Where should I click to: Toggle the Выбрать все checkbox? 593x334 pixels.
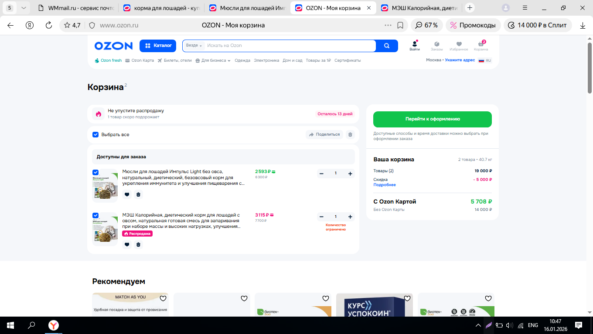click(95, 134)
